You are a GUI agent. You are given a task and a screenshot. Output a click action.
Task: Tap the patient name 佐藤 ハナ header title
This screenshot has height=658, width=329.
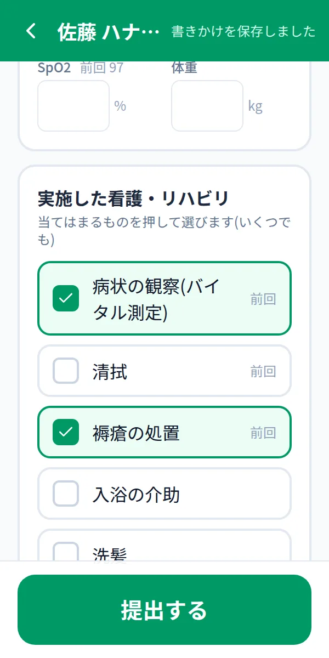(108, 32)
